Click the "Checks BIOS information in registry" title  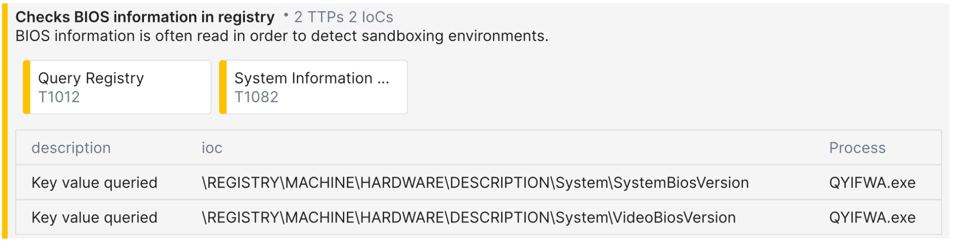pyautogui.click(x=145, y=17)
